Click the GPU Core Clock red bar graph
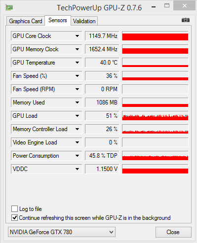This screenshot has width=197, height=243. (x=155, y=36)
